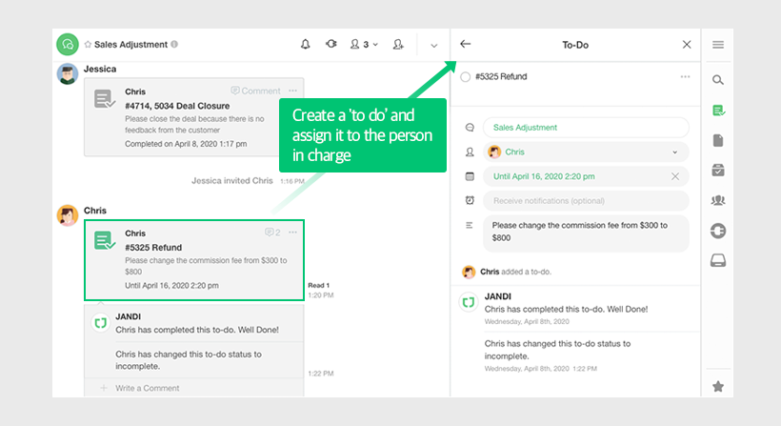Open the team members icon in sidebar
The image size is (781, 426).
coord(718,200)
